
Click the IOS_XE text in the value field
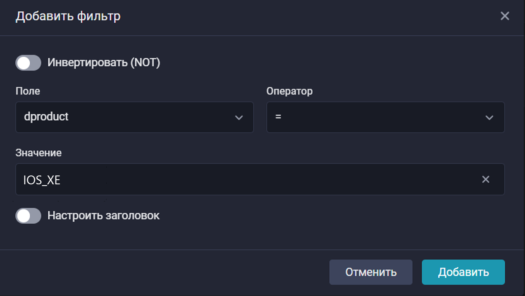[42, 180]
